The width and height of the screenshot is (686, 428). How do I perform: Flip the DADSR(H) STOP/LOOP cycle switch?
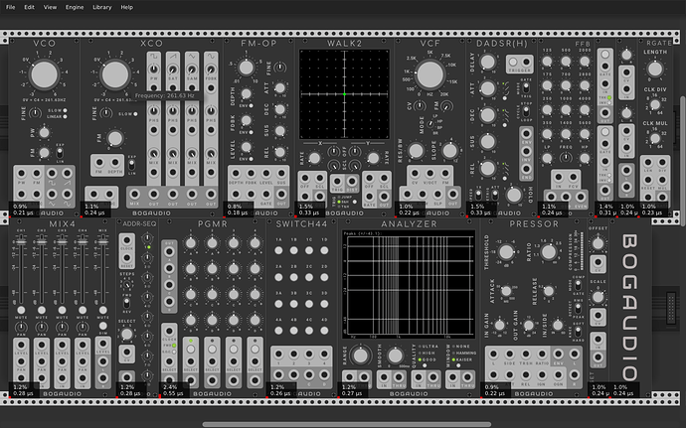[x=526, y=113]
